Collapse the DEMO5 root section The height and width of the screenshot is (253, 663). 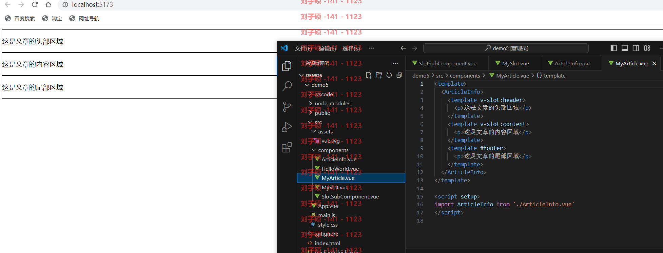pyautogui.click(x=301, y=76)
